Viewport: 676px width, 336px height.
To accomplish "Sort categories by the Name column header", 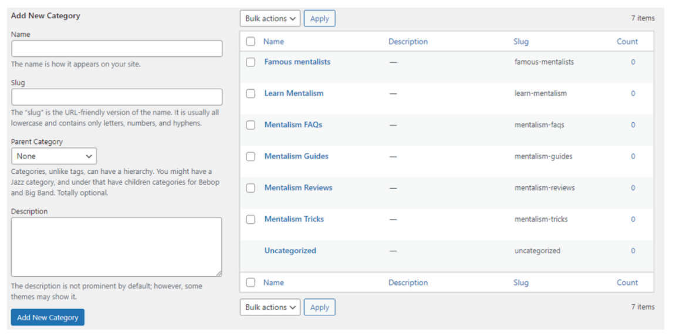I will [x=273, y=42].
